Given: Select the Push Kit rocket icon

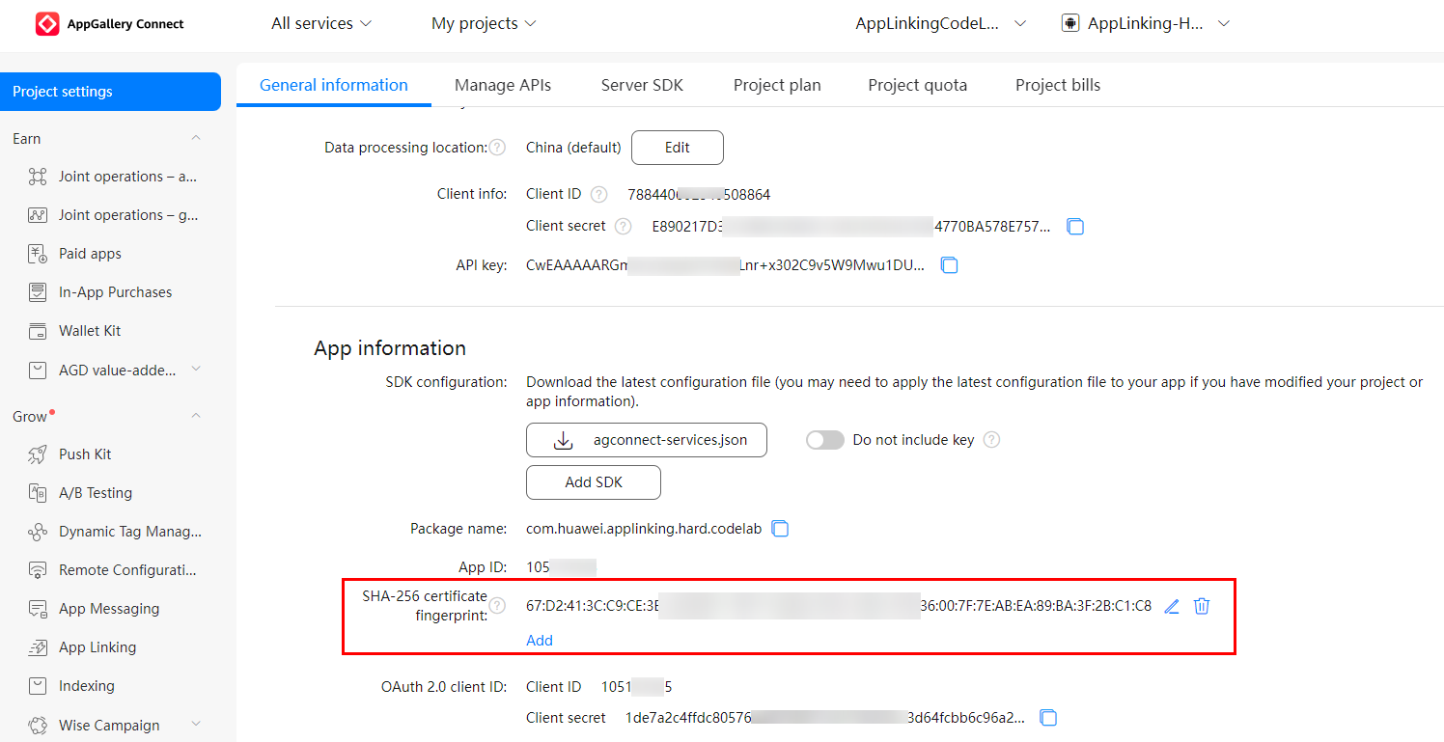Looking at the screenshot, I should tap(38, 454).
